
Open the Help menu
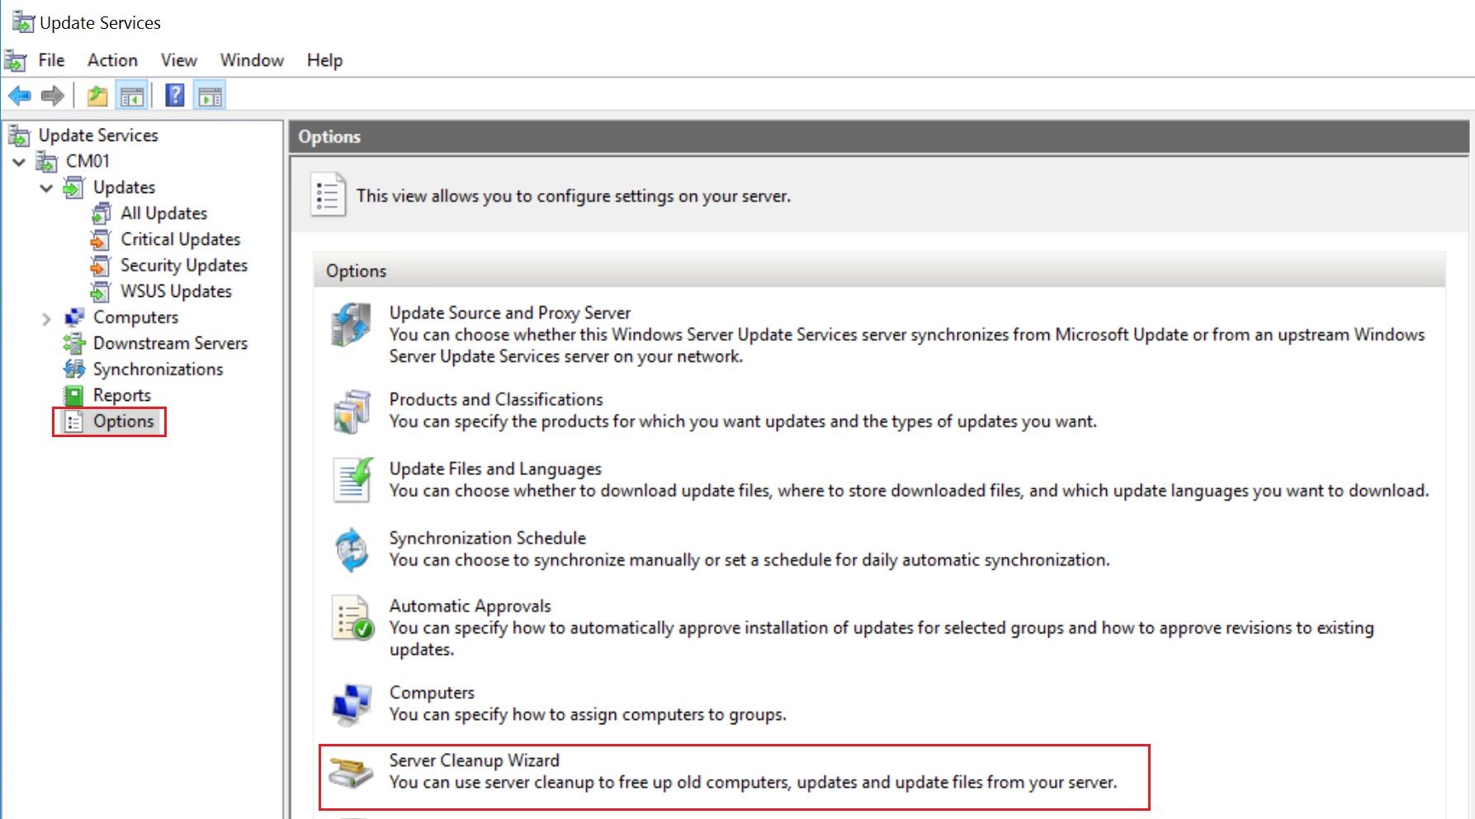pyautogui.click(x=324, y=60)
